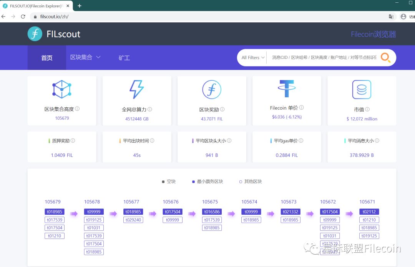
Task: Click the block height cube icon
Action: coord(61,89)
